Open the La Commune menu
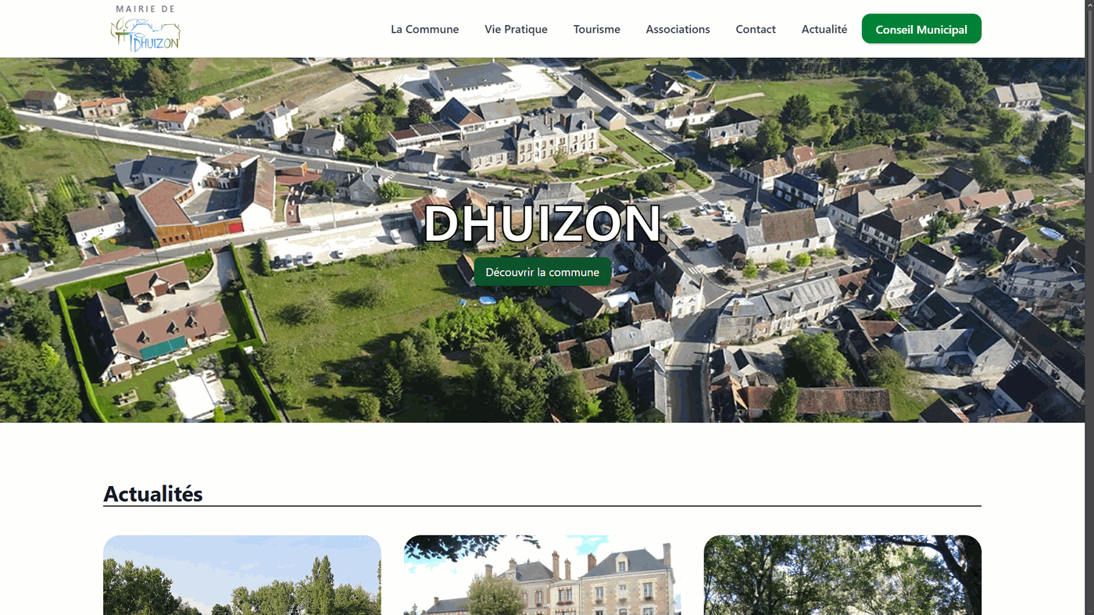Viewport: 1094px width, 615px height. pos(424,29)
